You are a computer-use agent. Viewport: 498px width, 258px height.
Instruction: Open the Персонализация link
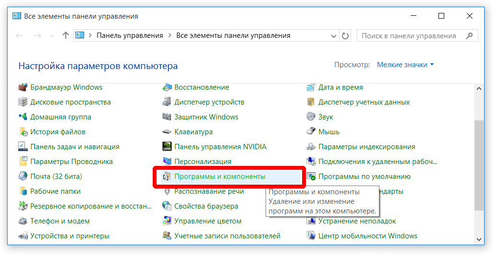[203, 162]
